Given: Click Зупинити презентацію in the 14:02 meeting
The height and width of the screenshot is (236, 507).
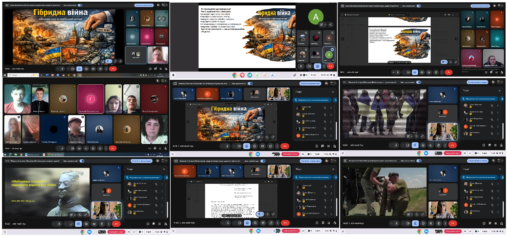Looking at the screenshot, I should pos(144,5).
